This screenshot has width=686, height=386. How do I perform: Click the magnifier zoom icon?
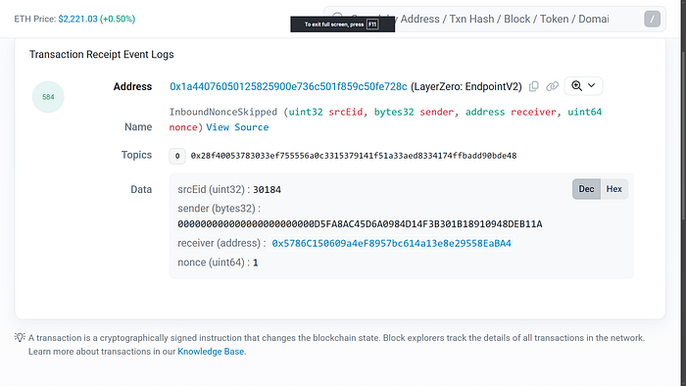[x=576, y=85]
